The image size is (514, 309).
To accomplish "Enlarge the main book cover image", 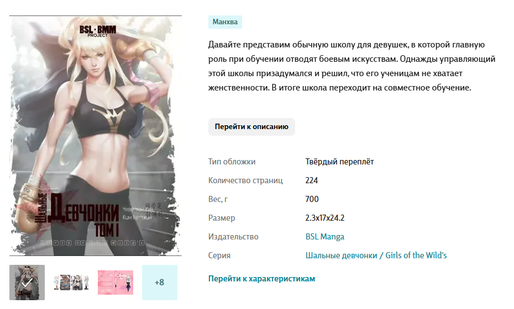I will click(x=96, y=136).
